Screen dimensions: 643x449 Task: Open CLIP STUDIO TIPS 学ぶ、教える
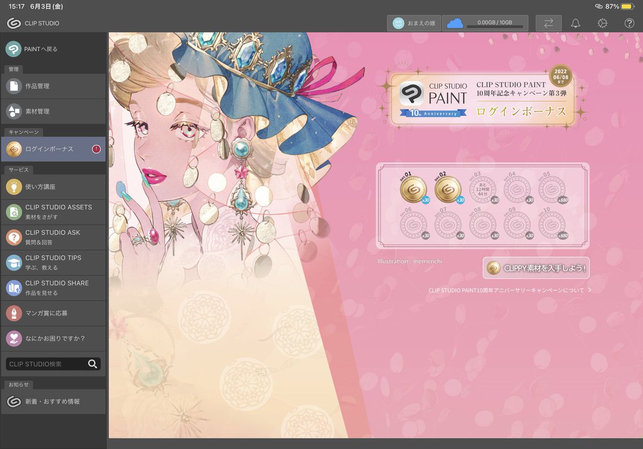53,262
